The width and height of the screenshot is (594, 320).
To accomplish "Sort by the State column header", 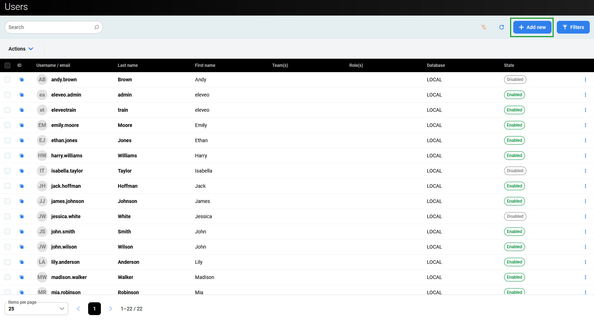I will pos(509,65).
